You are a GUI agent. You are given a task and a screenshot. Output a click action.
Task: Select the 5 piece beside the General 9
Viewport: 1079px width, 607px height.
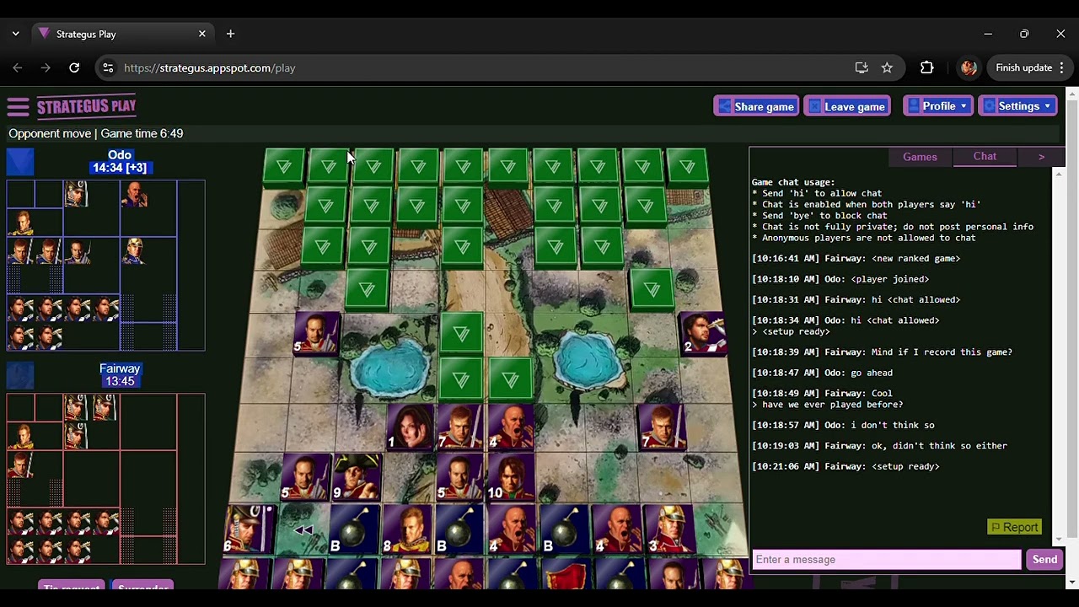306,476
